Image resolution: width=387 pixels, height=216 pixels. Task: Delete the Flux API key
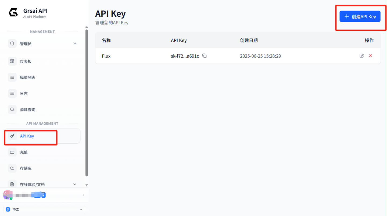[370, 56]
